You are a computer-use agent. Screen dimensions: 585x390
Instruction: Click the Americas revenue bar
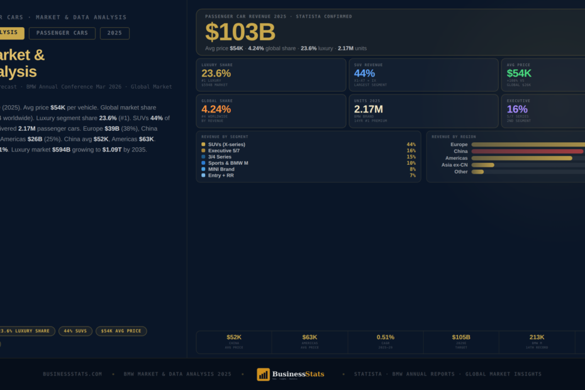click(521, 159)
